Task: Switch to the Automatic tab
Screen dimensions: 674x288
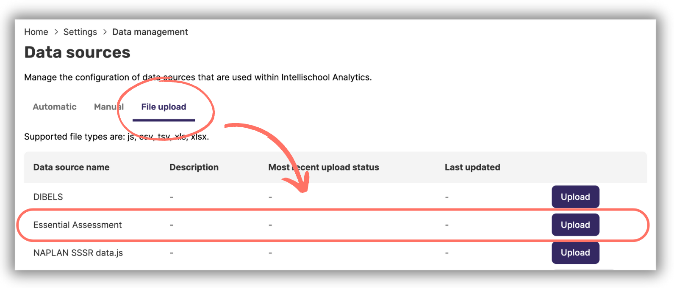Action: (54, 107)
